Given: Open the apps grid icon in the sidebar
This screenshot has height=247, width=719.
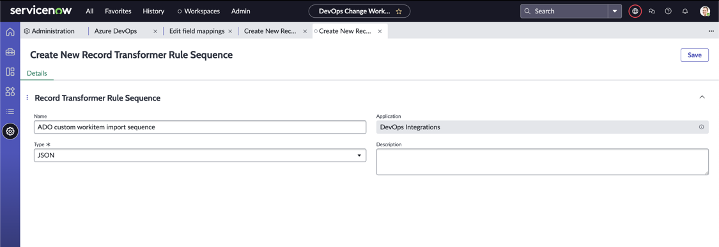Looking at the screenshot, I should click(10, 91).
